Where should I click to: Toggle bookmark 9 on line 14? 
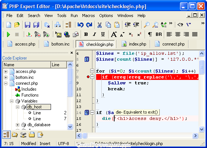86,112
